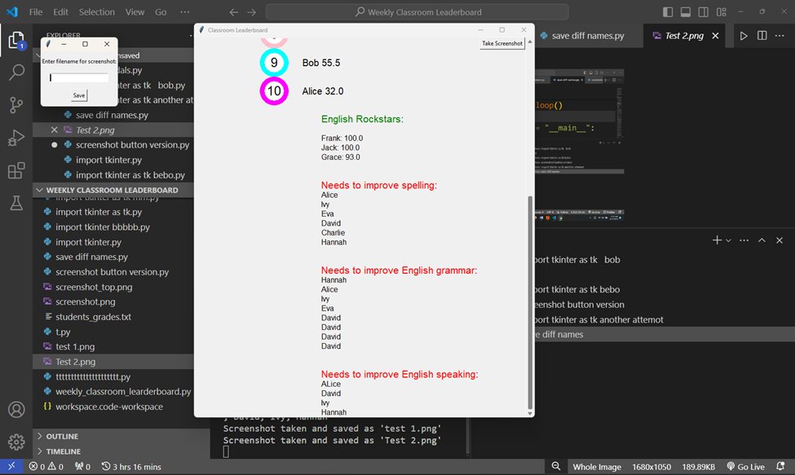Screen dimensions: 795x475
Task: Open workspace.code-workspace file
Action: [109, 407]
